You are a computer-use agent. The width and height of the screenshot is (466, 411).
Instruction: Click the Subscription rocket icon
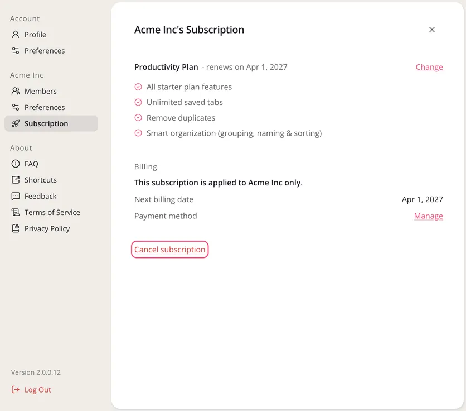pyautogui.click(x=16, y=123)
